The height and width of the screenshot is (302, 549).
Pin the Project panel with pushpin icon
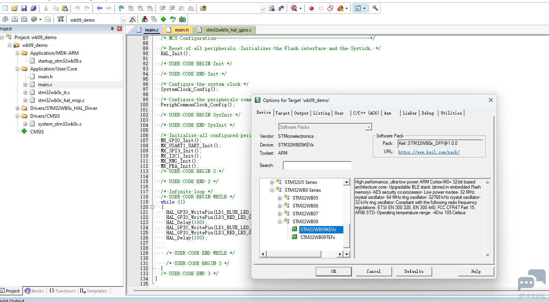(112, 29)
